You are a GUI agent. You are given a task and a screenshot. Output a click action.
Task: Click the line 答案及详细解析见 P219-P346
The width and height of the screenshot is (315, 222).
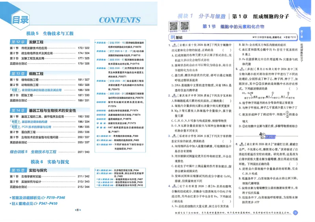pos(37,198)
